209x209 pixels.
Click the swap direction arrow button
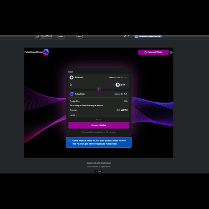(x=99, y=89)
